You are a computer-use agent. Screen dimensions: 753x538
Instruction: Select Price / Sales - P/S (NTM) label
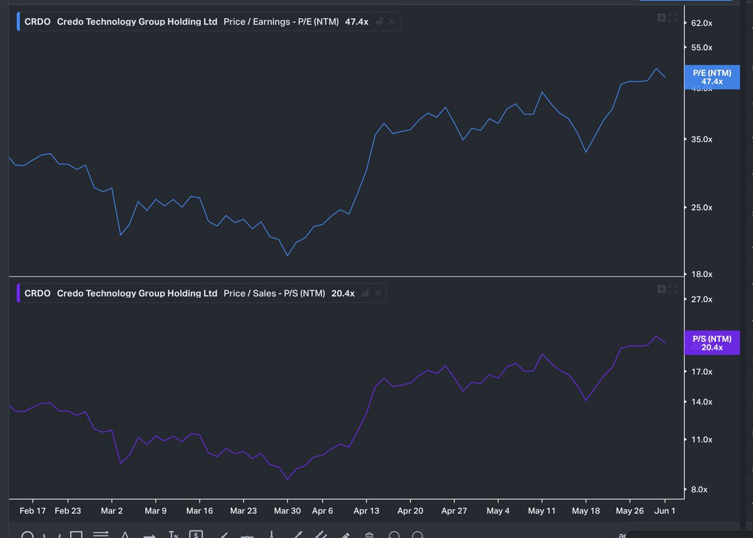274,293
